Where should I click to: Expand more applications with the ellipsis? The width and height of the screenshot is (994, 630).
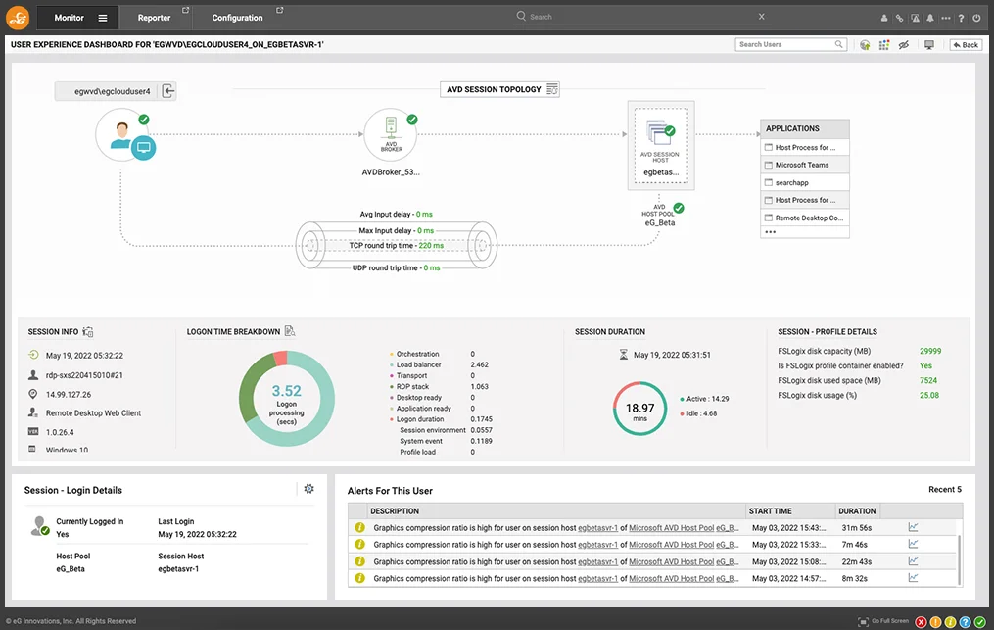[x=770, y=231]
